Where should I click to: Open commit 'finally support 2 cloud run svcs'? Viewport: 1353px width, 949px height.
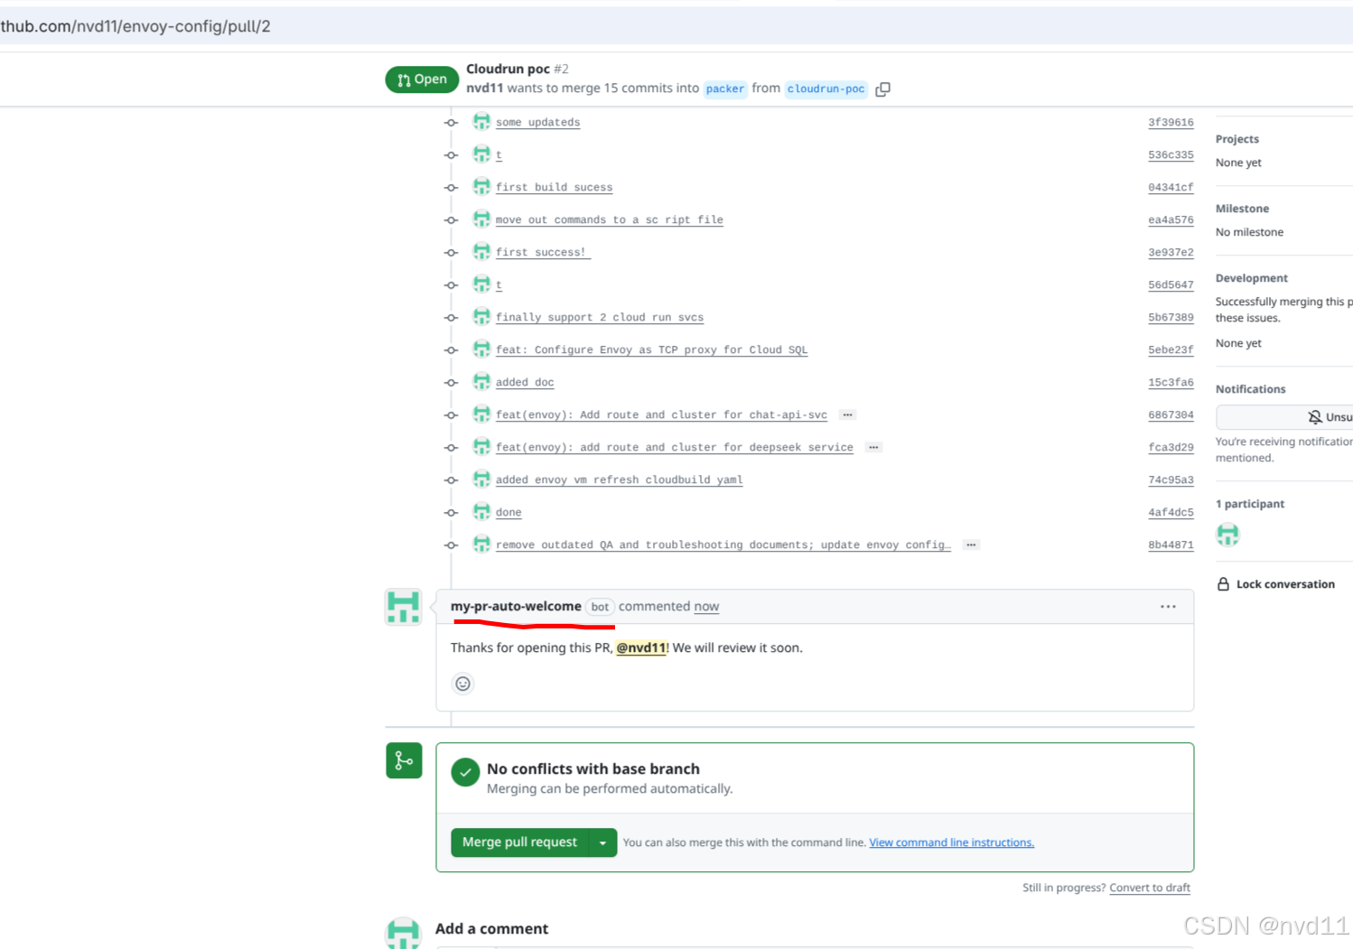[599, 318]
